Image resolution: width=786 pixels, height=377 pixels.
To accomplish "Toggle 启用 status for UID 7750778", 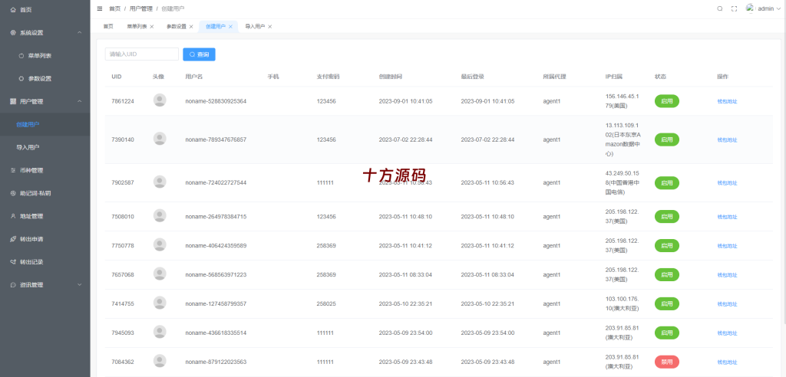I will [x=667, y=246].
